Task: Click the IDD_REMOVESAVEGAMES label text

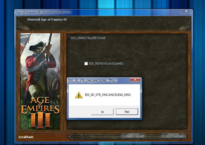Action: (106, 64)
